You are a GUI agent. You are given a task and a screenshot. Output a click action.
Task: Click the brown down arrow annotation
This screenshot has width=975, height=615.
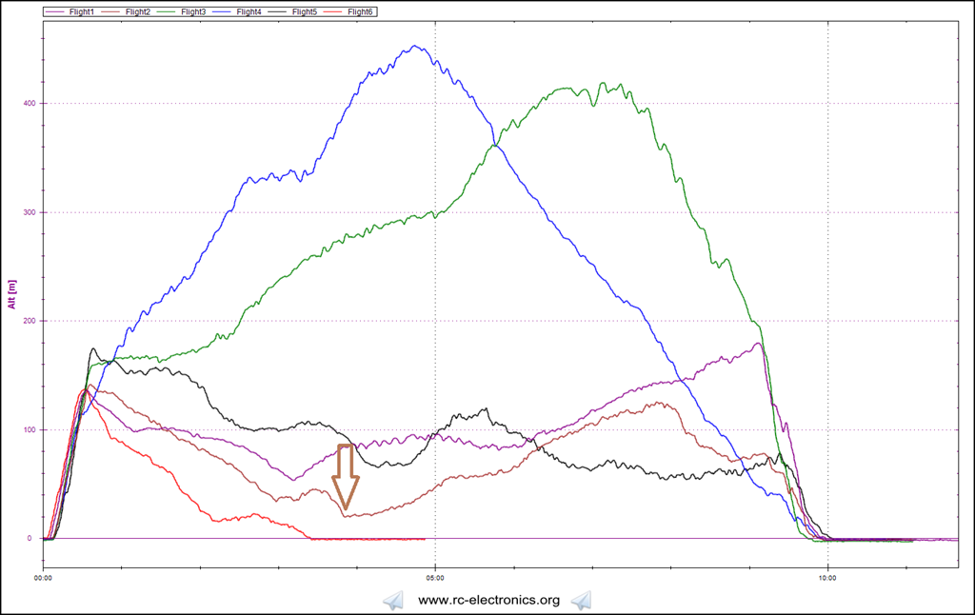tap(346, 476)
